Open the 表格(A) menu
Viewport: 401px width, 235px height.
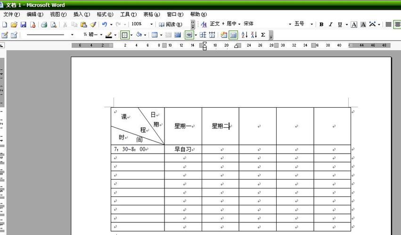tap(152, 14)
